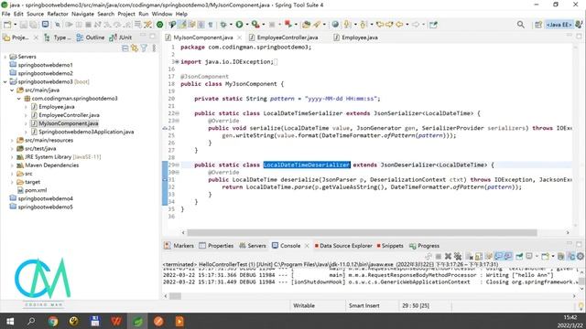Collapse the src/main/java folder
Viewport: 586px width, 329px height.
pyautogui.click(x=12, y=90)
